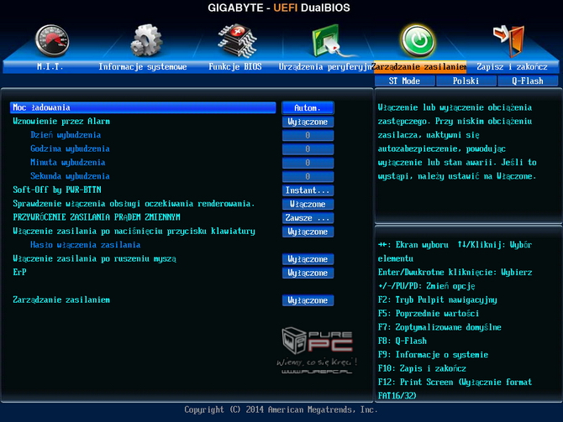Select the Moc ładowania row
This screenshot has height=422, width=563.
[x=143, y=107]
